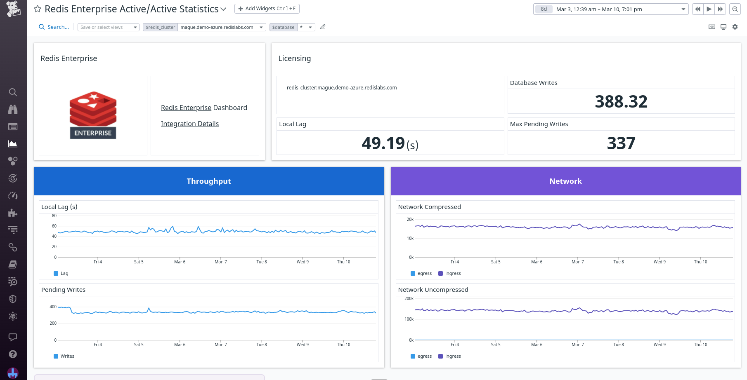
Task: Select the highlighted Dashboards sidebar icon
Action: (x=13, y=144)
